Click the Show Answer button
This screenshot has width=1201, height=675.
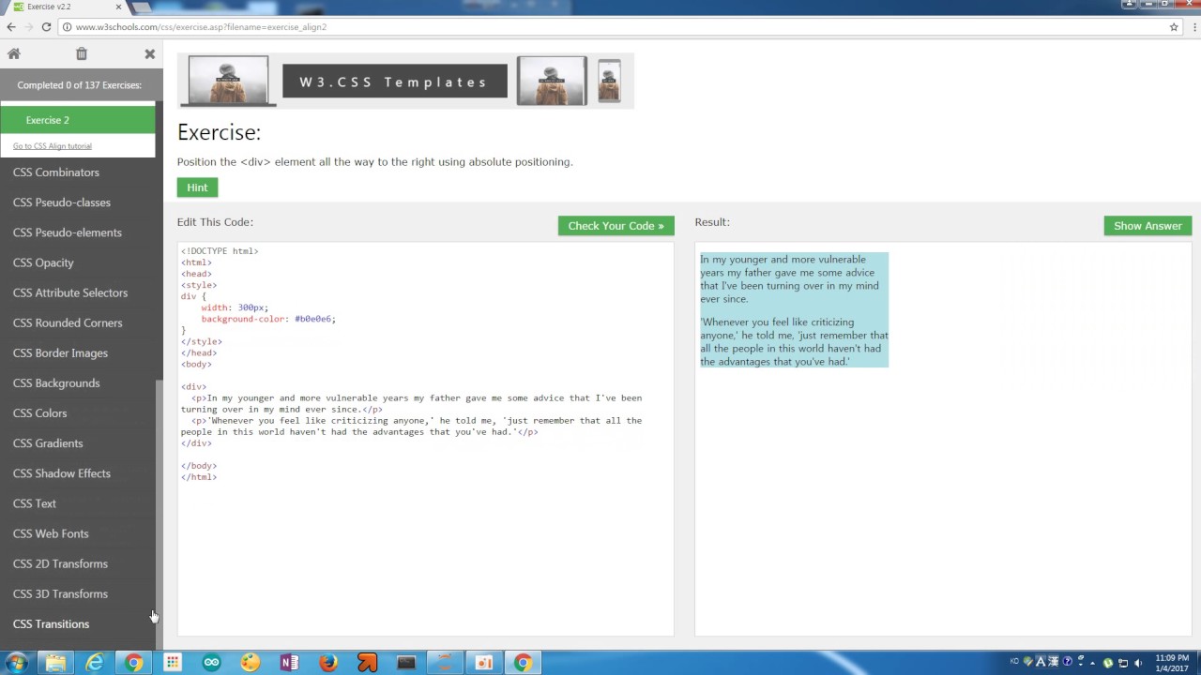pos(1148,226)
